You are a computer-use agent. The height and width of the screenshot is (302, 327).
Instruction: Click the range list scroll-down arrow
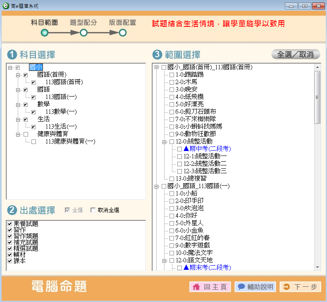317,267
